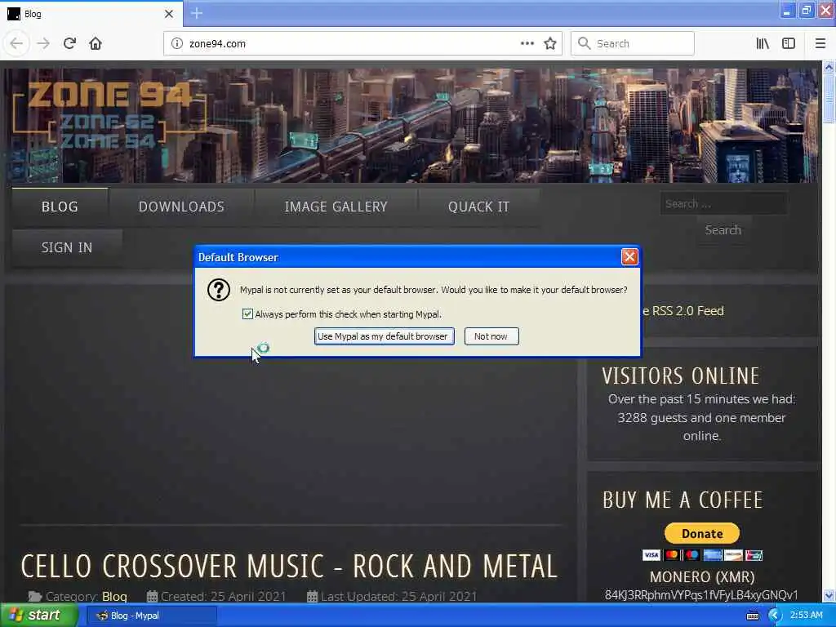Open a new tab with plus
Viewport: 836px width, 627px height.
pos(196,13)
